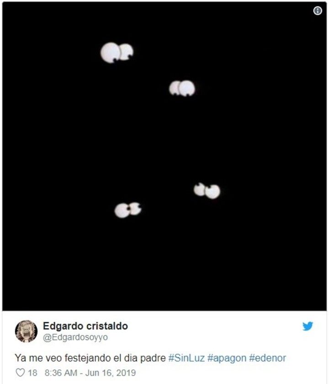Open Edgardo cristaldo's profile avatar
This screenshot has width=329, height=384.
[x=26, y=331]
